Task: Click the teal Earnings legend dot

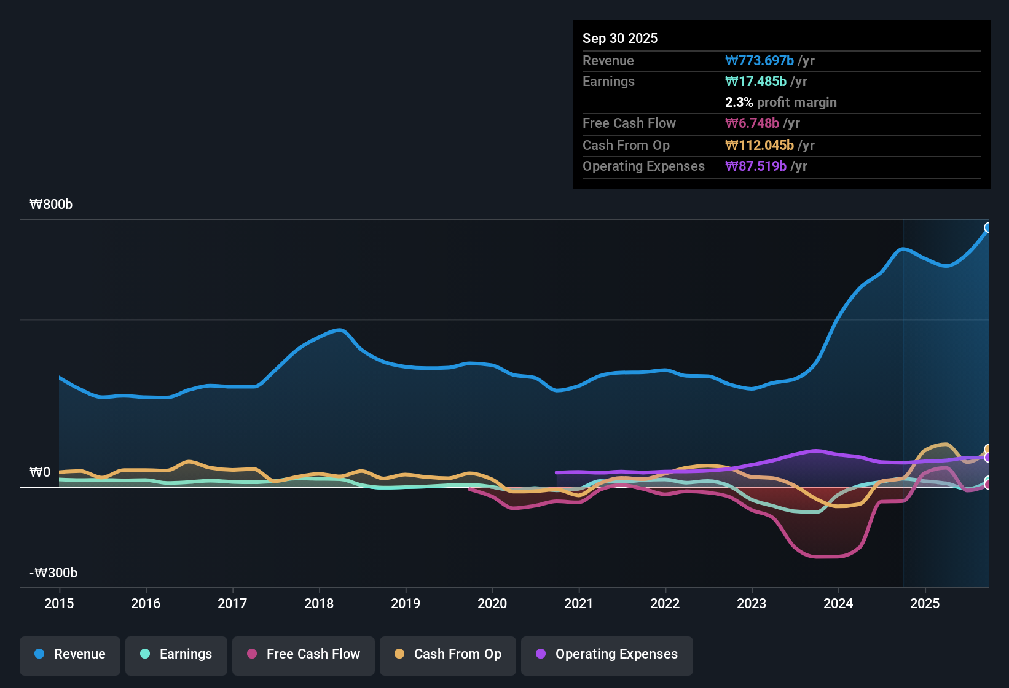Action: (145, 654)
